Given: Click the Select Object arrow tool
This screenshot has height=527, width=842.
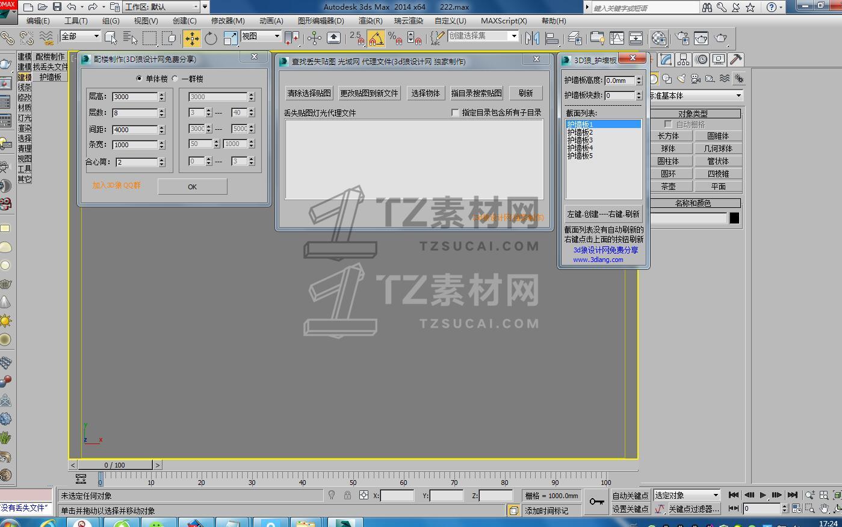Looking at the screenshot, I should pos(111,38).
